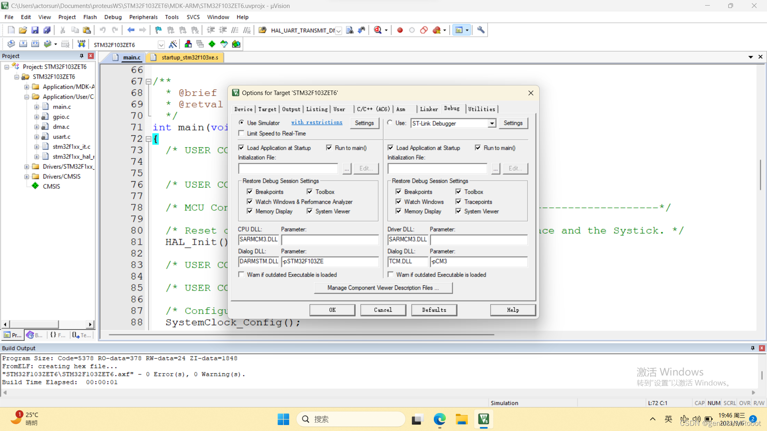Select the Use Simulator radio button
The height and width of the screenshot is (431, 767).
[x=241, y=123]
